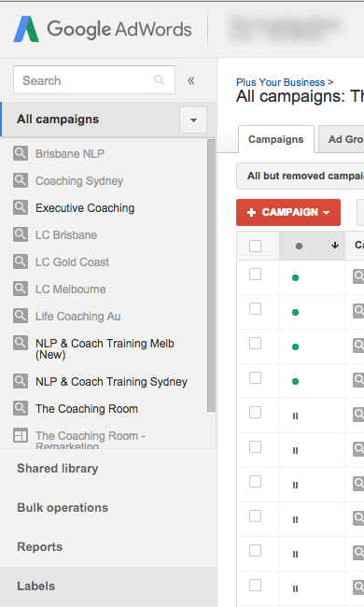Tick the checkbox in the third paused row
This screenshot has height=607, width=364.
[x=256, y=481]
